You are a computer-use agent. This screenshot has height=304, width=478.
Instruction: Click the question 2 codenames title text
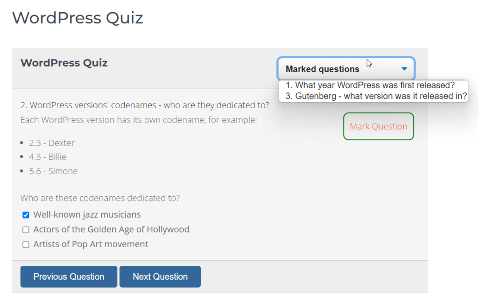[145, 105]
